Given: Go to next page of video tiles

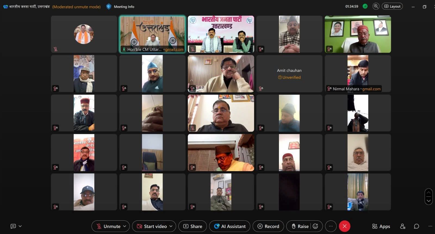Looking at the screenshot, I should 428,201.
